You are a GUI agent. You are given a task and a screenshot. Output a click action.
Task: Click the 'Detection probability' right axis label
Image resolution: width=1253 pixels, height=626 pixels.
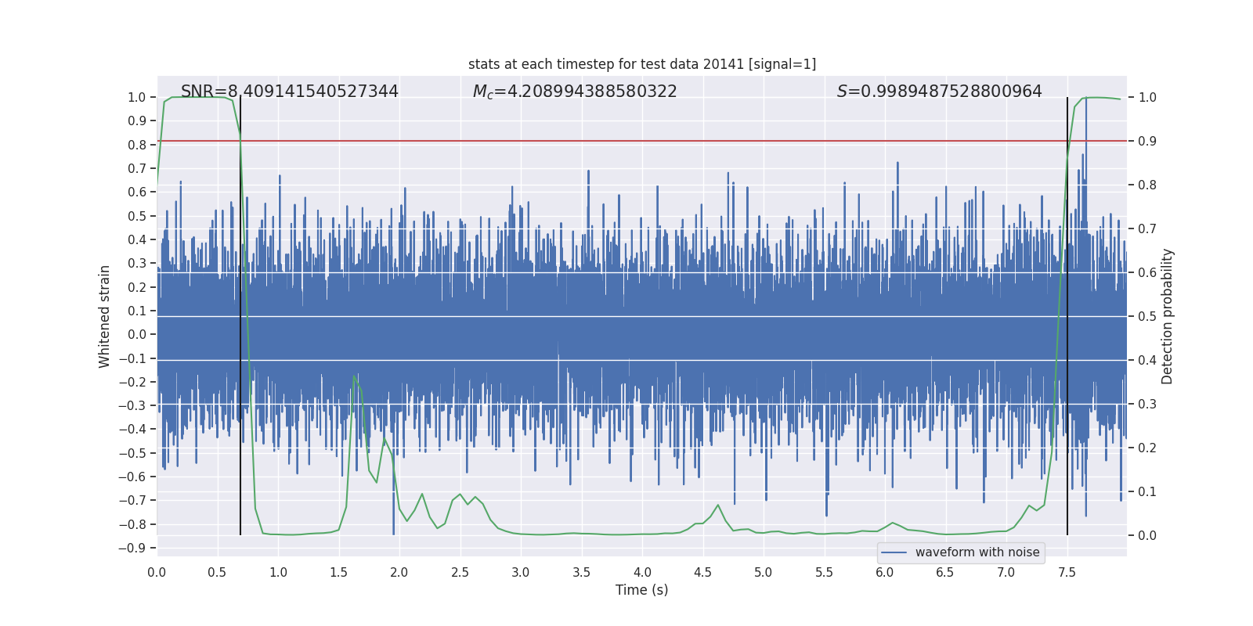(x=1167, y=316)
